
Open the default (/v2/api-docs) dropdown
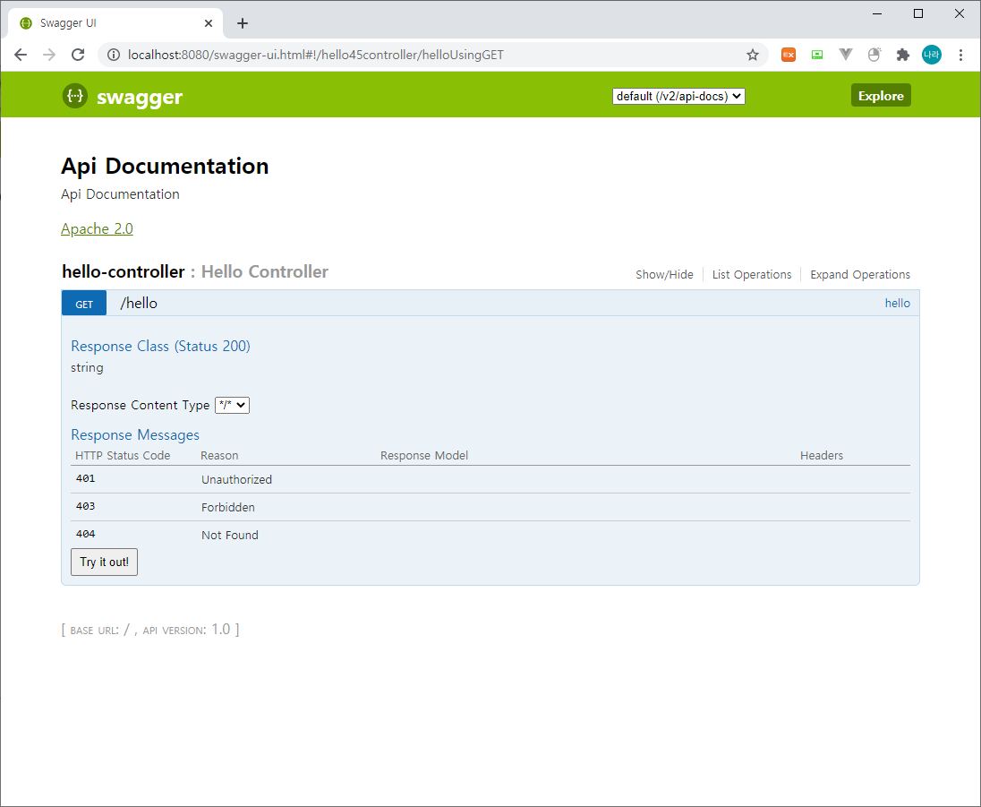[678, 96]
